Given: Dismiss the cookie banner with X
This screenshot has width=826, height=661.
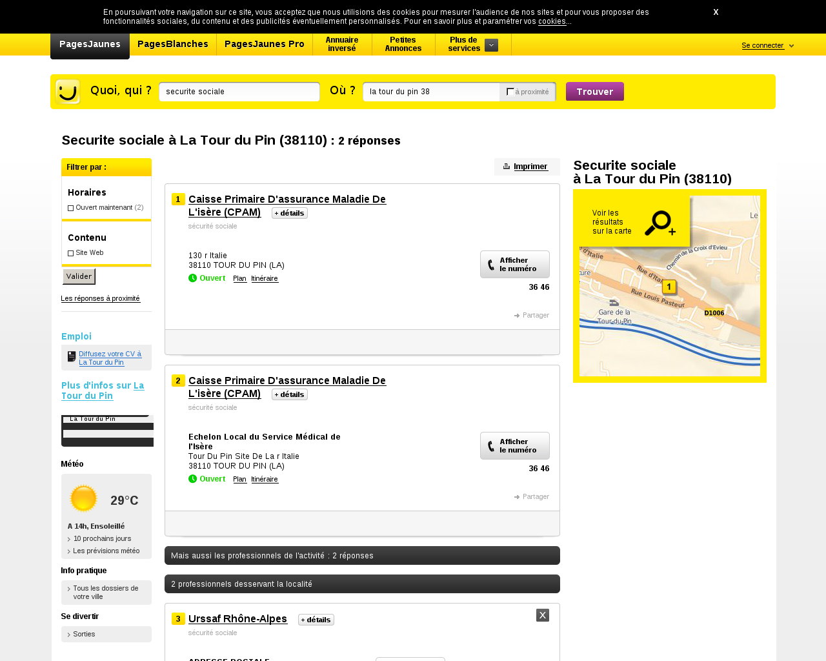Looking at the screenshot, I should coord(716,12).
